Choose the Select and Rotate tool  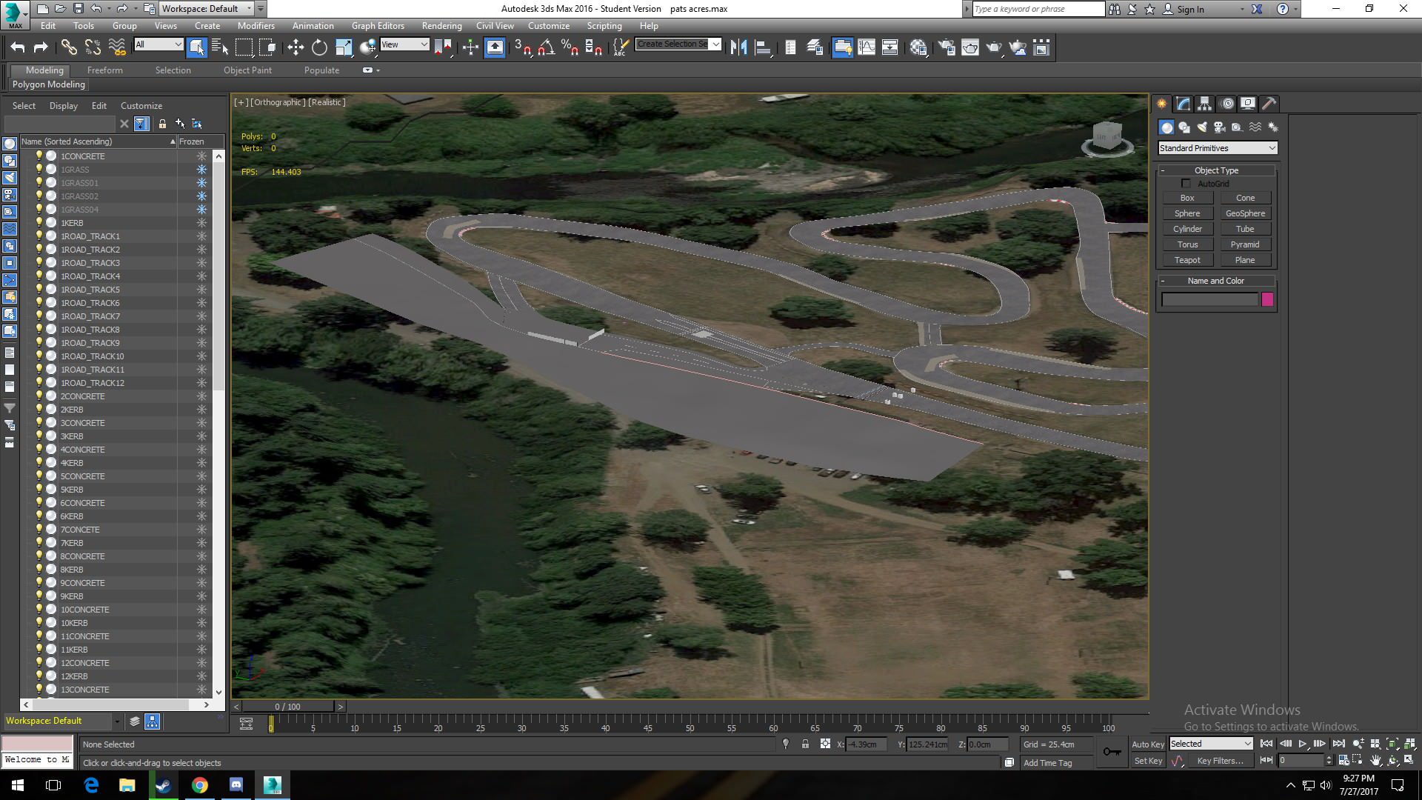point(319,47)
